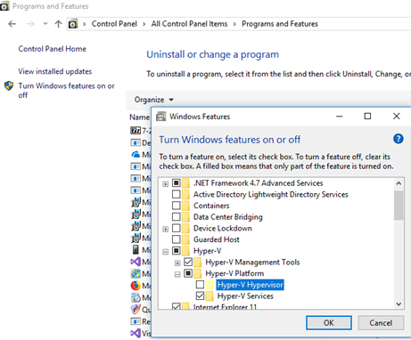Click the Hyper-V folder icon
Image resolution: width=411 pixels, height=340 pixels.
click(x=185, y=251)
